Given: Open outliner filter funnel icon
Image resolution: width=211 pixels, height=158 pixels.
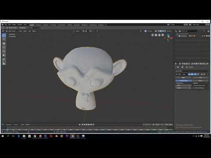Looking at the screenshot, I should [x=204, y=31].
